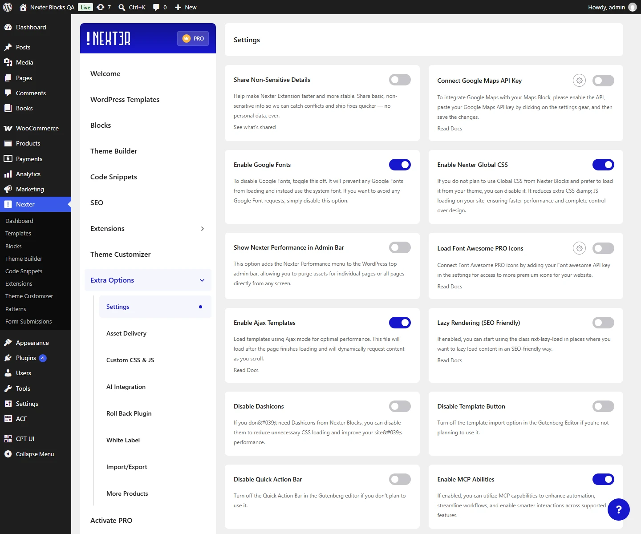The height and width of the screenshot is (534, 641).
Task: Open Code Snippets in Nexter panel
Action: (x=114, y=177)
